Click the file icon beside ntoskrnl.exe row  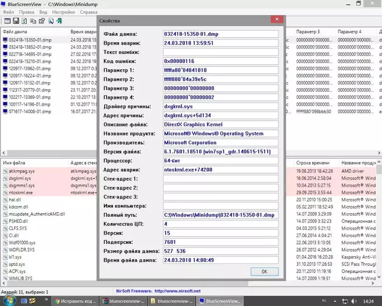coord(5,193)
